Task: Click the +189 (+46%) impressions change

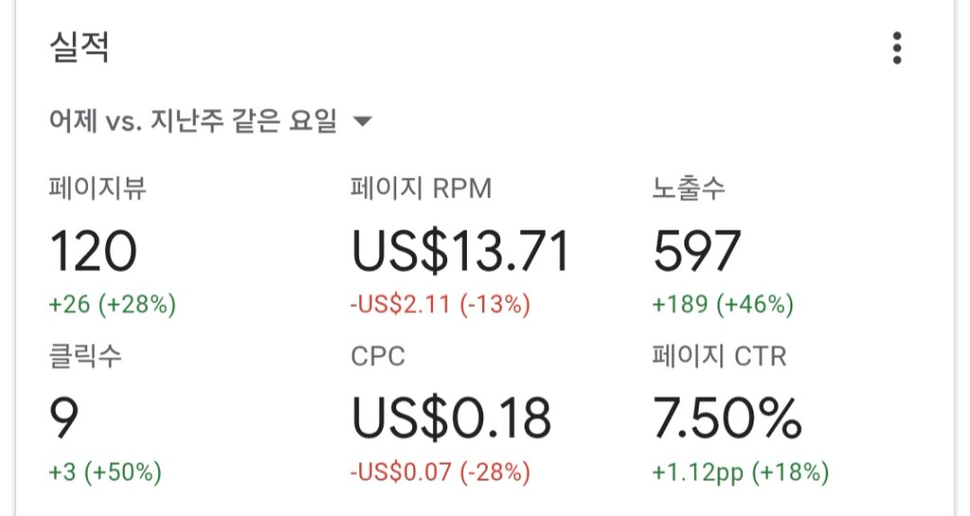Action: coord(723,305)
